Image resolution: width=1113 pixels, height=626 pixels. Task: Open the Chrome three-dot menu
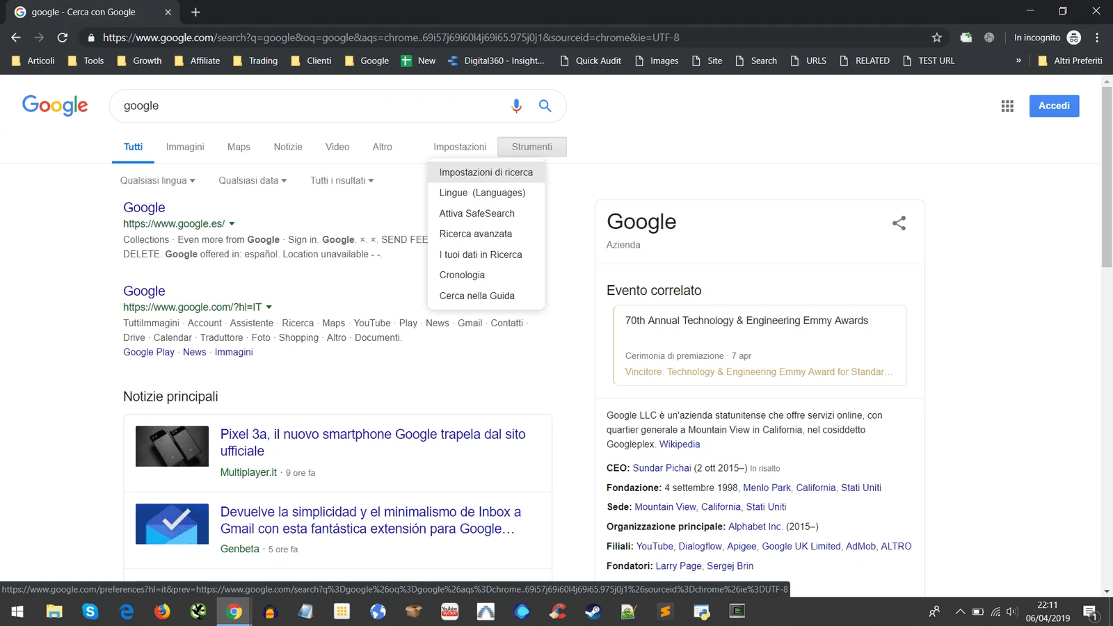pos(1097,38)
